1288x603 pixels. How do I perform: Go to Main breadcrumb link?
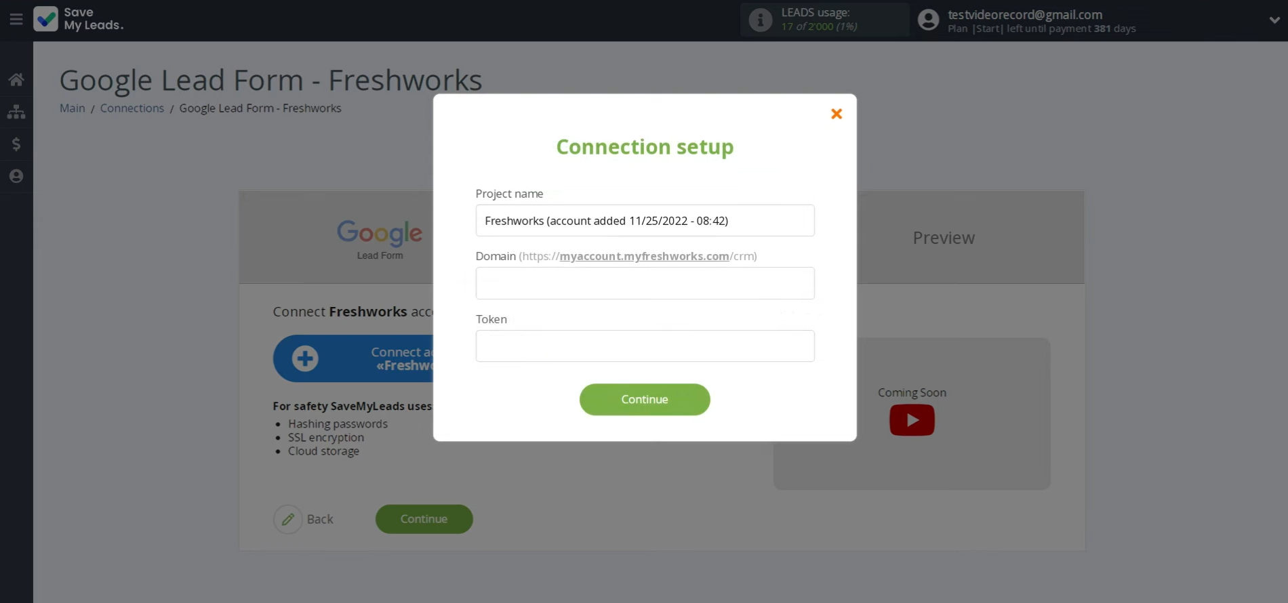pos(73,108)
